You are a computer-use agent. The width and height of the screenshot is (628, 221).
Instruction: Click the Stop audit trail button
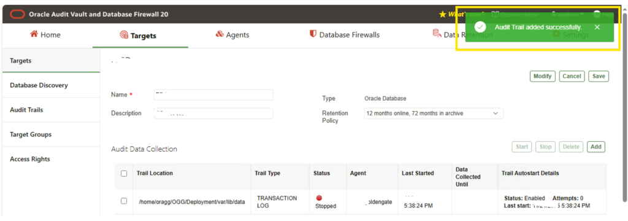[545, 147]
